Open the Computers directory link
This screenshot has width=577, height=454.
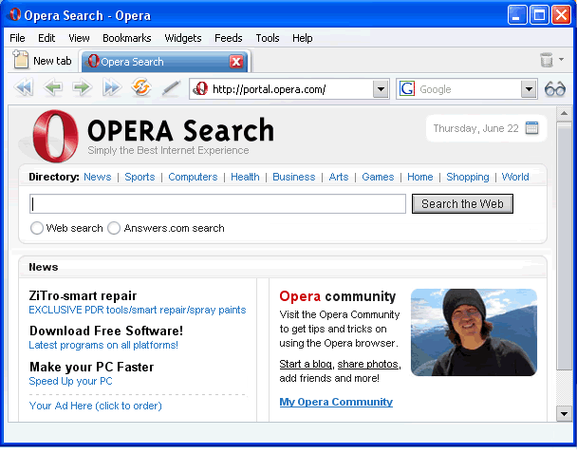click(193, 177)
